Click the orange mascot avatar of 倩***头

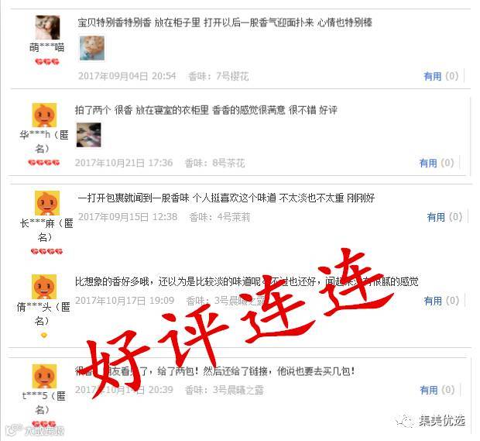coord(44,287)
